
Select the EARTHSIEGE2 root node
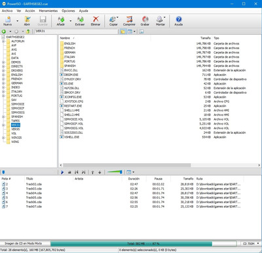pyautogui.click(x=15, y=37)
